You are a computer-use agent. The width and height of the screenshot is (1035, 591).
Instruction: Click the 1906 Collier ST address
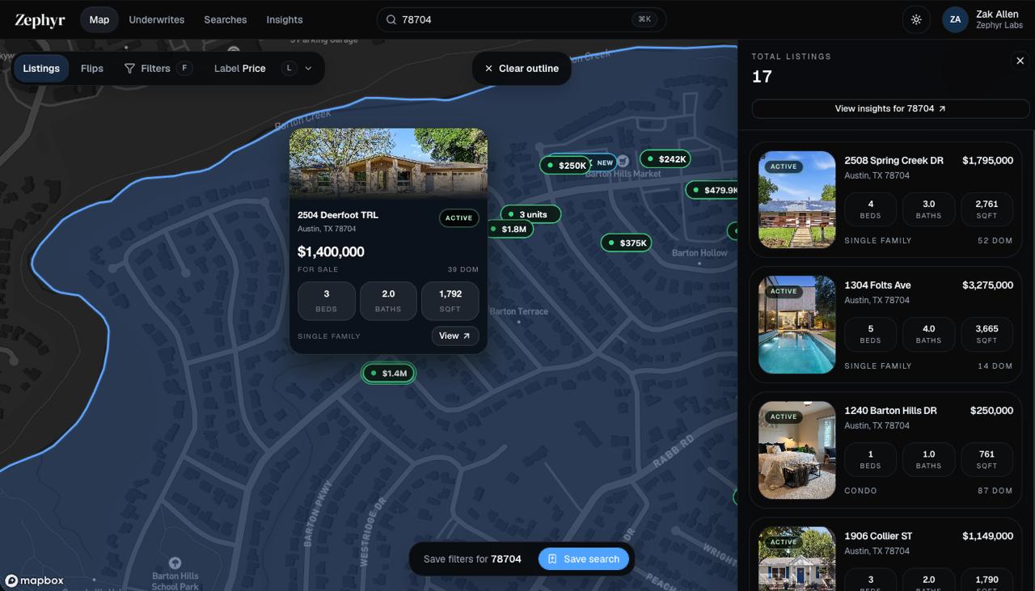point(878,536)
